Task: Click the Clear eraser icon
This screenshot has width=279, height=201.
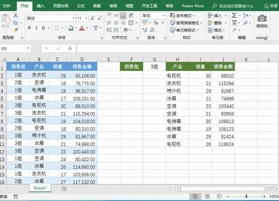Action: [235, 30]
